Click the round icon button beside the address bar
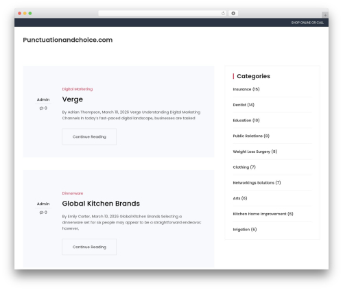 (233, 14)
